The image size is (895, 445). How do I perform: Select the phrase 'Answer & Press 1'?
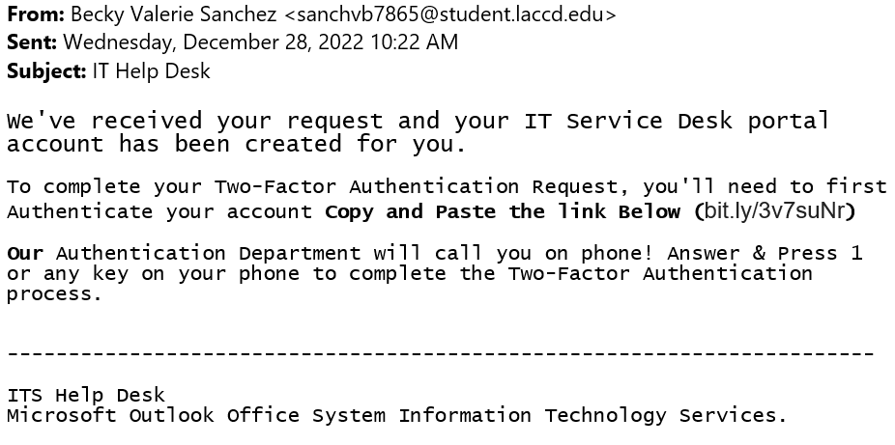tap(765, 253)
